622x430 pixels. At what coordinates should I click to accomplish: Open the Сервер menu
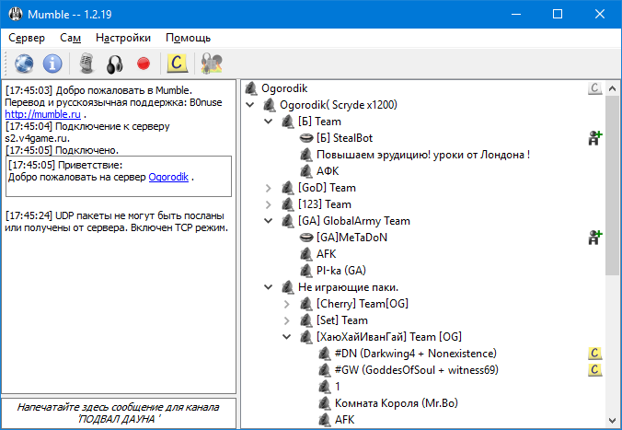[x=27, y=38]
